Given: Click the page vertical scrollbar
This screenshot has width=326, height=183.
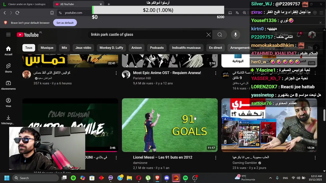Looking at the screenshot, I should pos(324,115).
